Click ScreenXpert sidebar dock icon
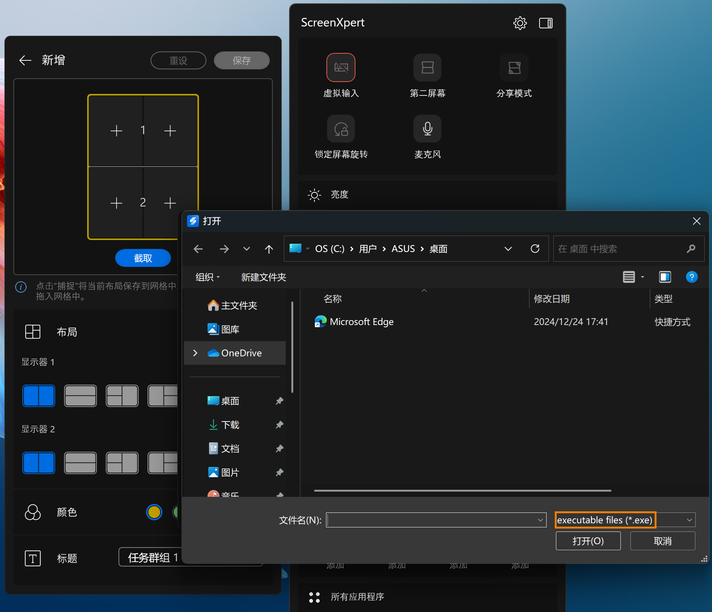The height and width of the screenshot is (612, 712). (546, 23)
